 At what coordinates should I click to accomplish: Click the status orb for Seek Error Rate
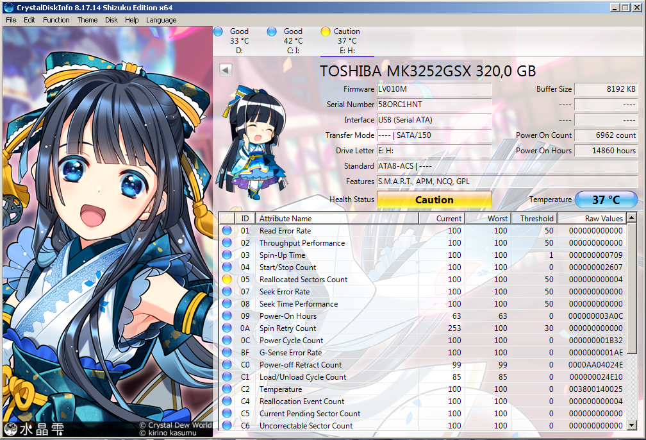point(227,292)
